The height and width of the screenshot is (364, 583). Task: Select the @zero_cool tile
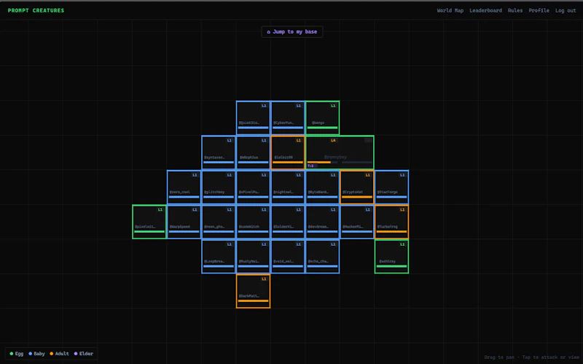(x=184, y=187)
